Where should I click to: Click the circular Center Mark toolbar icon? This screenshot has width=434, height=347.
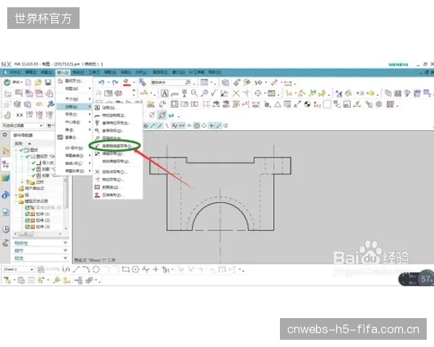coord(258,93)
